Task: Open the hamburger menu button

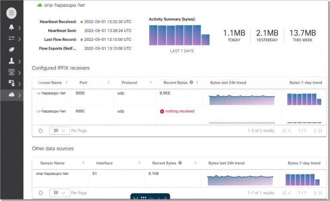Action: point(12,13)
